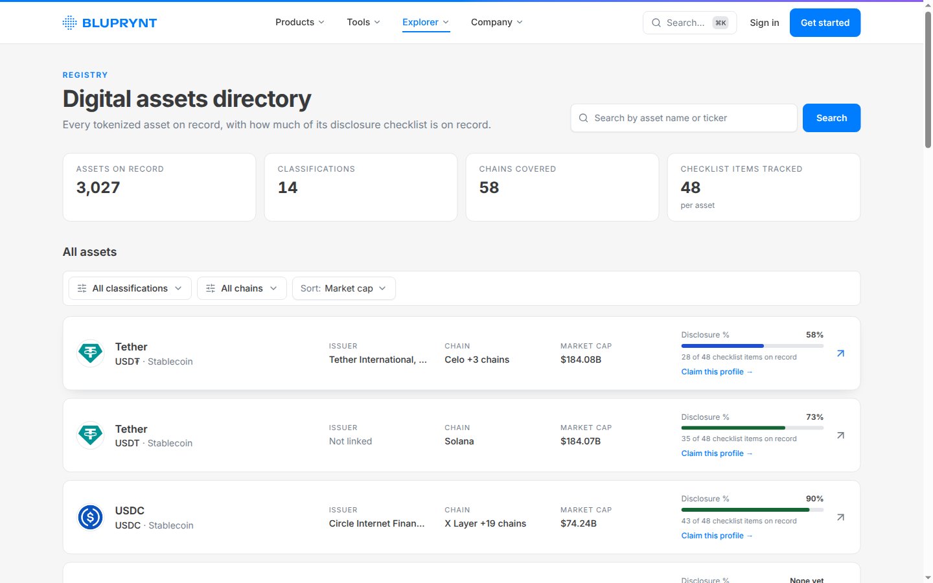Click the Blupryntlogo in the header

[x=109, y=23]
